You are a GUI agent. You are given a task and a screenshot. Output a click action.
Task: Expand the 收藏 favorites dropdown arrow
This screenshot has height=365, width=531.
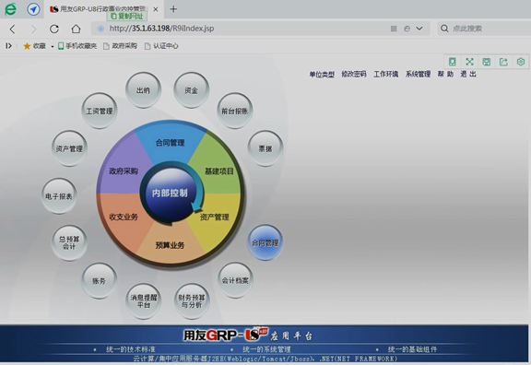pos(53,46)
